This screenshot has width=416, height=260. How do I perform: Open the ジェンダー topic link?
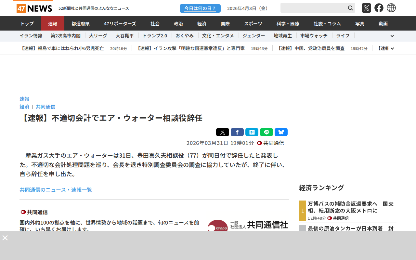[x=254, y=36]
